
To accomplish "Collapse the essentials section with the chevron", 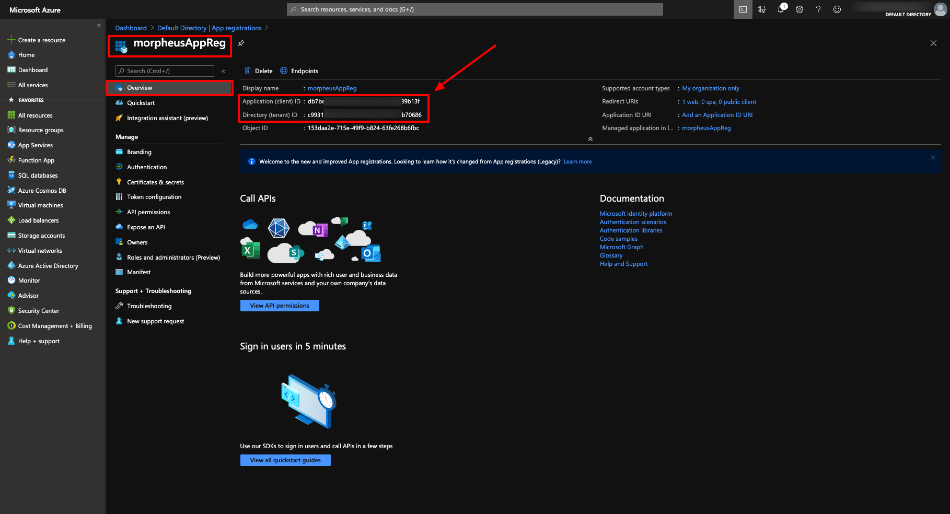I will 590,139.
